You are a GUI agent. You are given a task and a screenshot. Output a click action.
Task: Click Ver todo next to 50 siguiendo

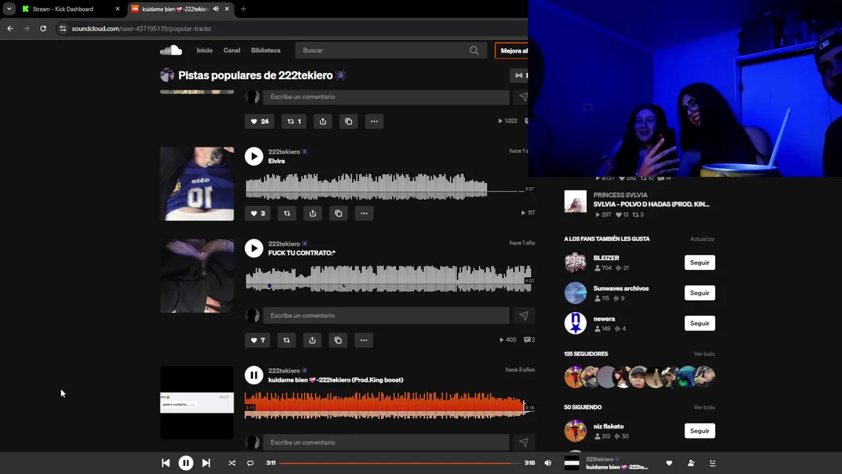coord(704,408)
